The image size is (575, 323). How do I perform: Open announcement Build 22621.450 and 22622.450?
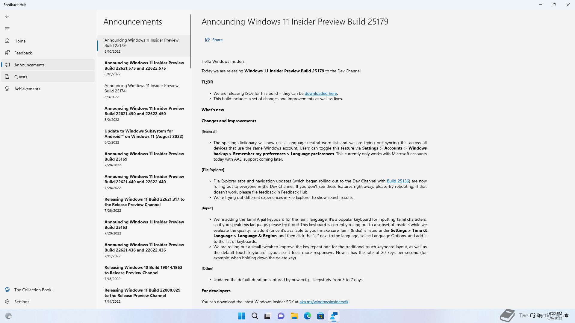click(144, 114)
